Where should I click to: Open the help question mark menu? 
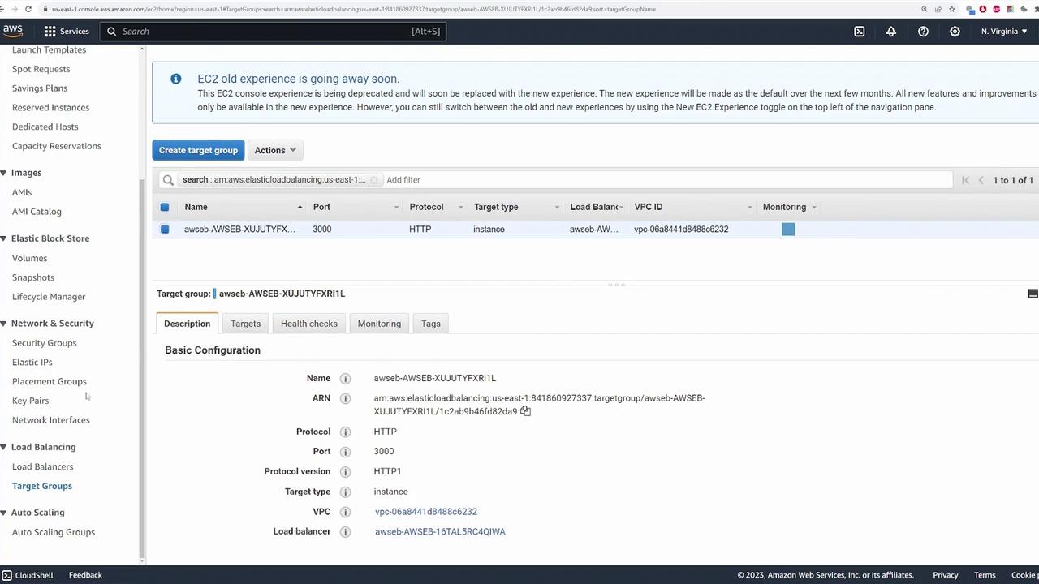coord(923,31)
